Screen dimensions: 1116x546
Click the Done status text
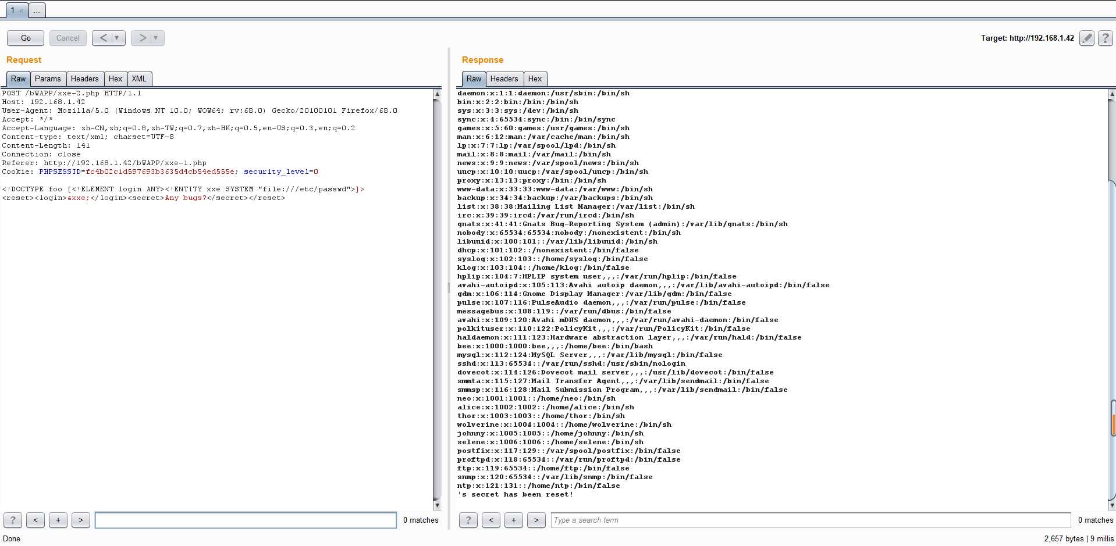pyautogui.click(x=12, y=538)
